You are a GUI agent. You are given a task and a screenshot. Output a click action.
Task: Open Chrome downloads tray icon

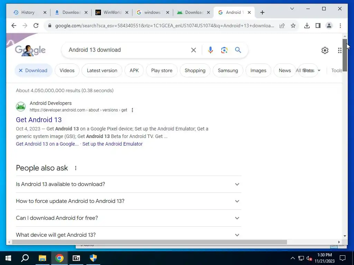pos(307,26)
